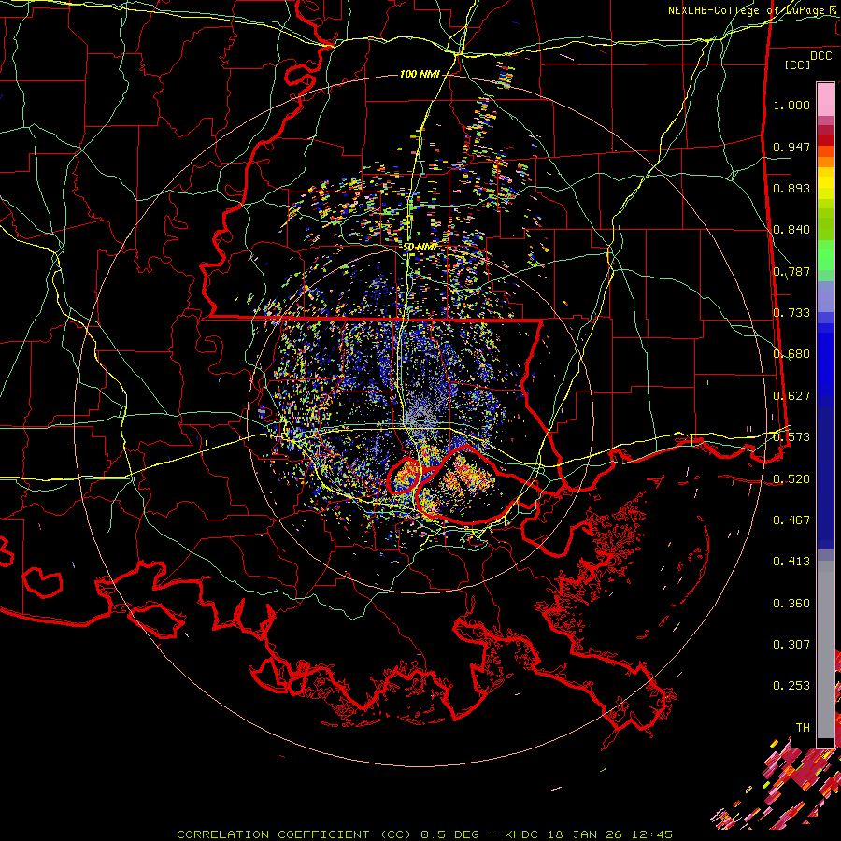Select the 0.360 scale value
841x841 pixels.
tap(791, 604)
